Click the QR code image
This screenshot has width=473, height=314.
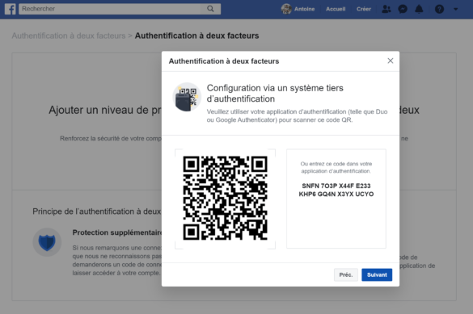pos(225,198)
